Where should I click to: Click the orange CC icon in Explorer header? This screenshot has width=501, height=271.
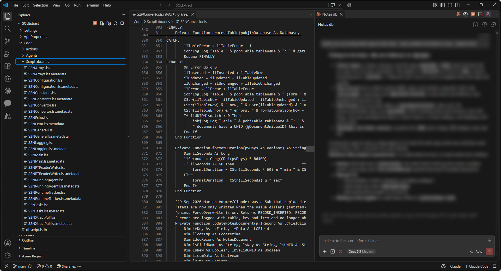pos(95,23)
